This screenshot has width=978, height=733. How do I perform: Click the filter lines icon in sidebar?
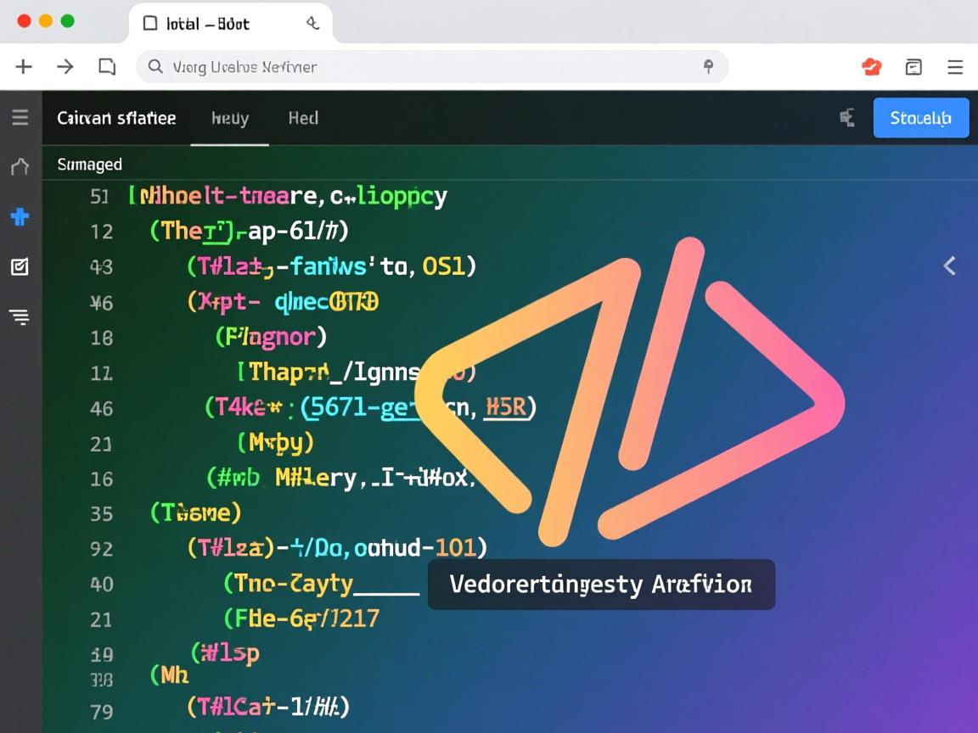[20, 317]
